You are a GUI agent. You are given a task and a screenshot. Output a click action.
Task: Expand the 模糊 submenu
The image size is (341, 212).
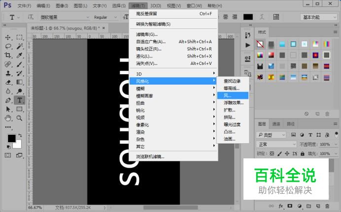(x=173, y=89)
